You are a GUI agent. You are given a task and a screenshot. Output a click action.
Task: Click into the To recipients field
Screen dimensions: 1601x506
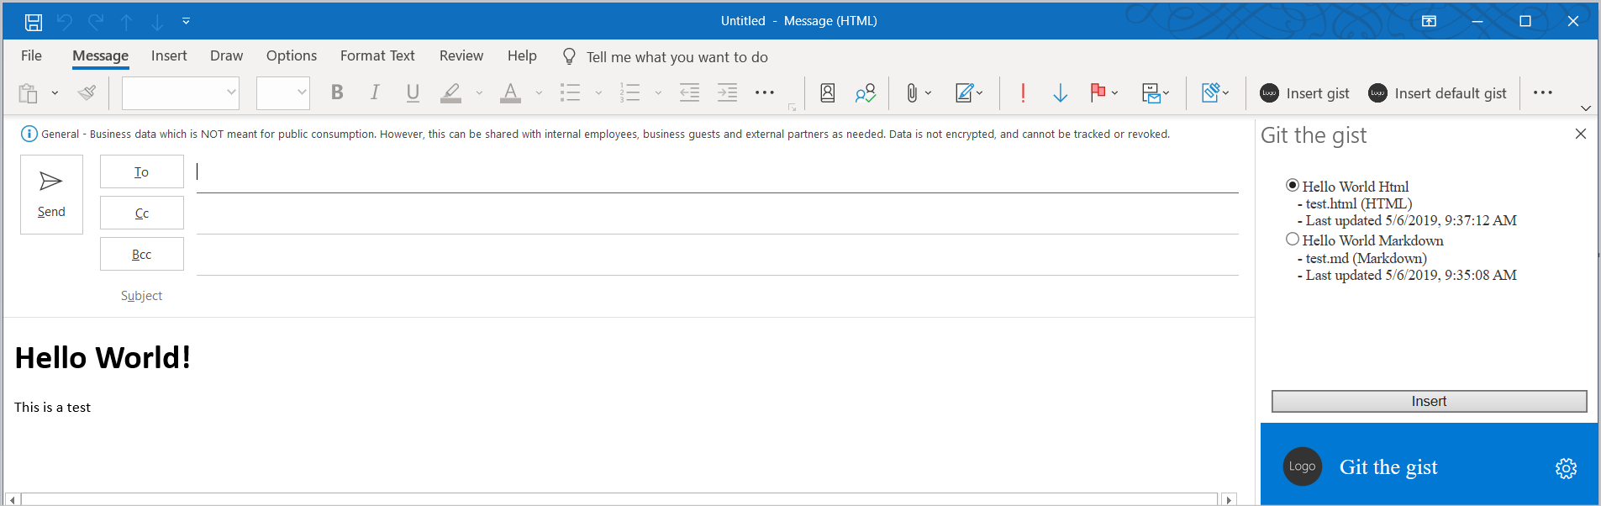(x=717, y=172)
